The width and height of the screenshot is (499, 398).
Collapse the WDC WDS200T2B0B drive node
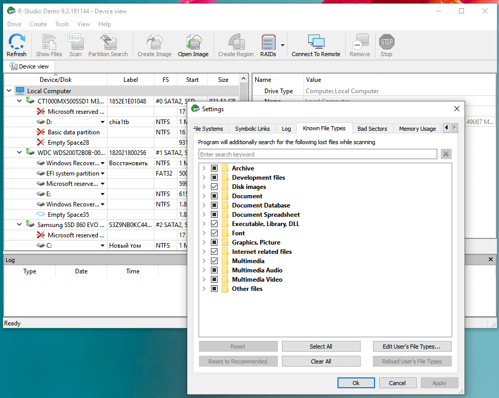pyautogui.click(x=19, y=152)
